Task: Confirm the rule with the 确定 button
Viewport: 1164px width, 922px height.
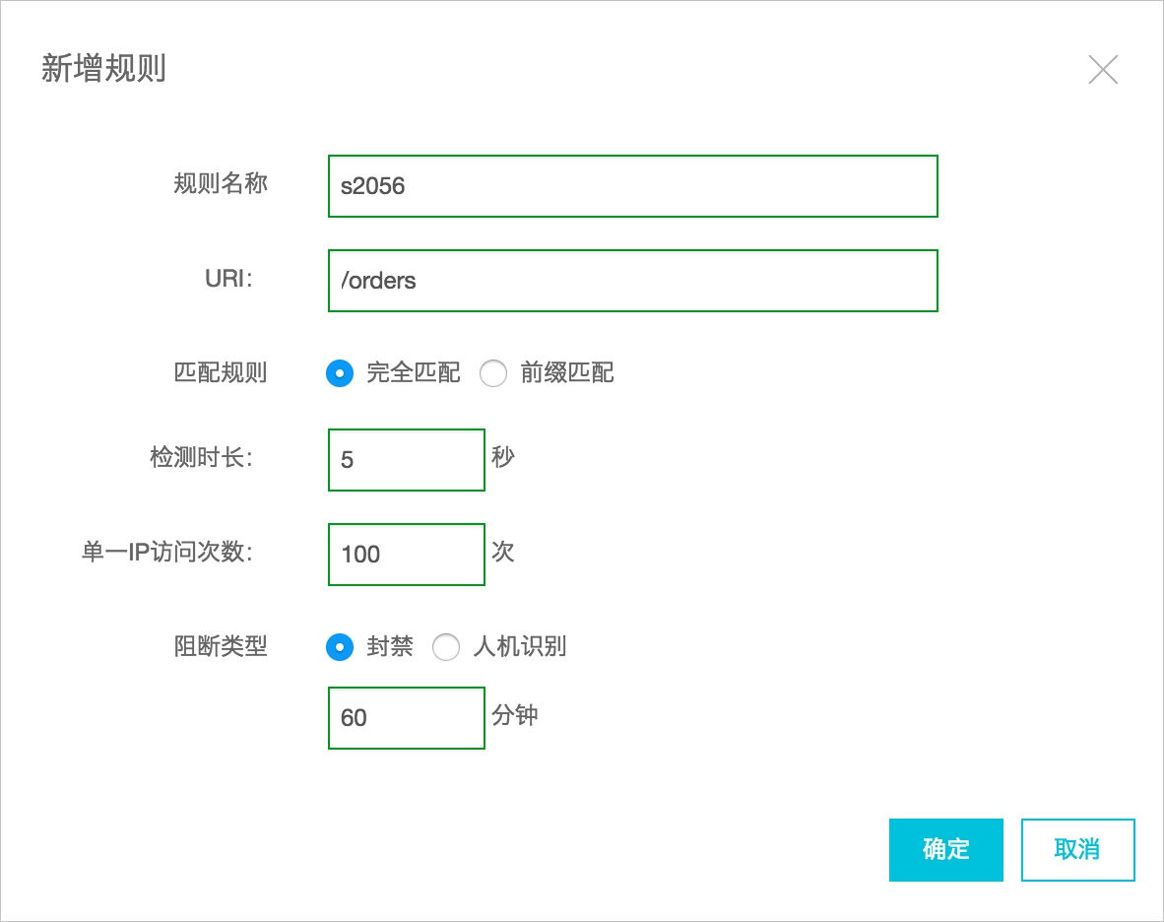Action: coord(945,849)
